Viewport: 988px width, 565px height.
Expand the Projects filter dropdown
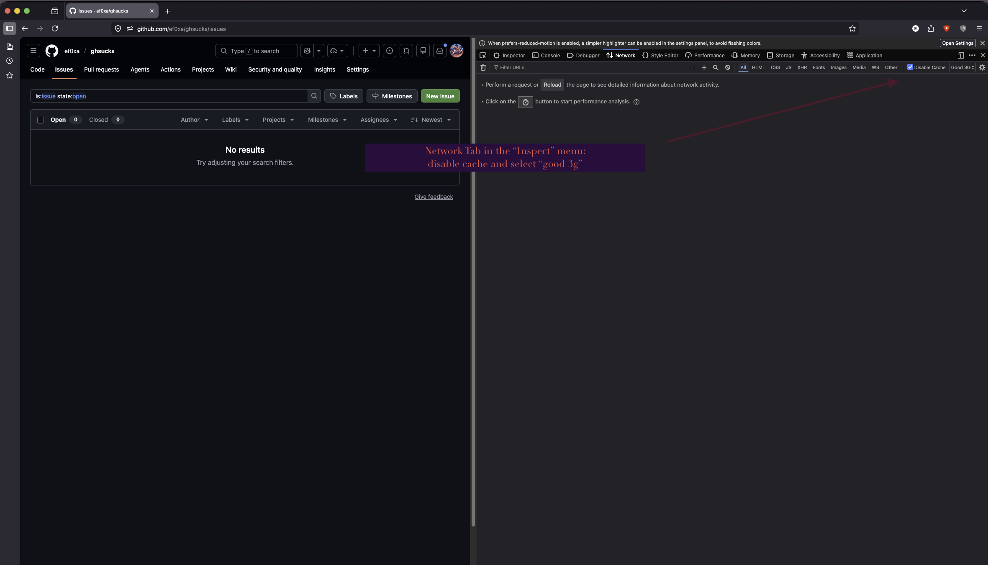click(x=278, y=120)
